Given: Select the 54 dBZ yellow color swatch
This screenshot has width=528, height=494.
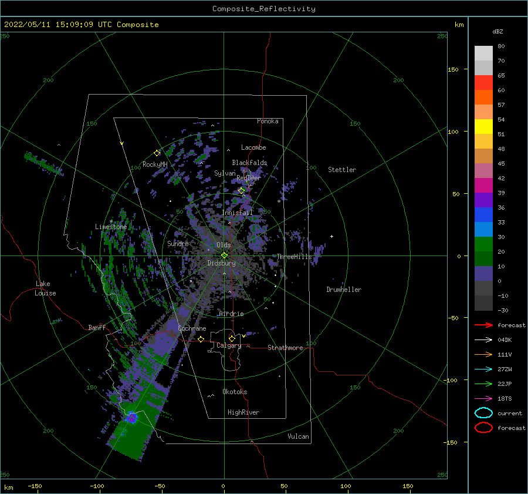Looking at the screenshot, I should [x=483, y=127].
